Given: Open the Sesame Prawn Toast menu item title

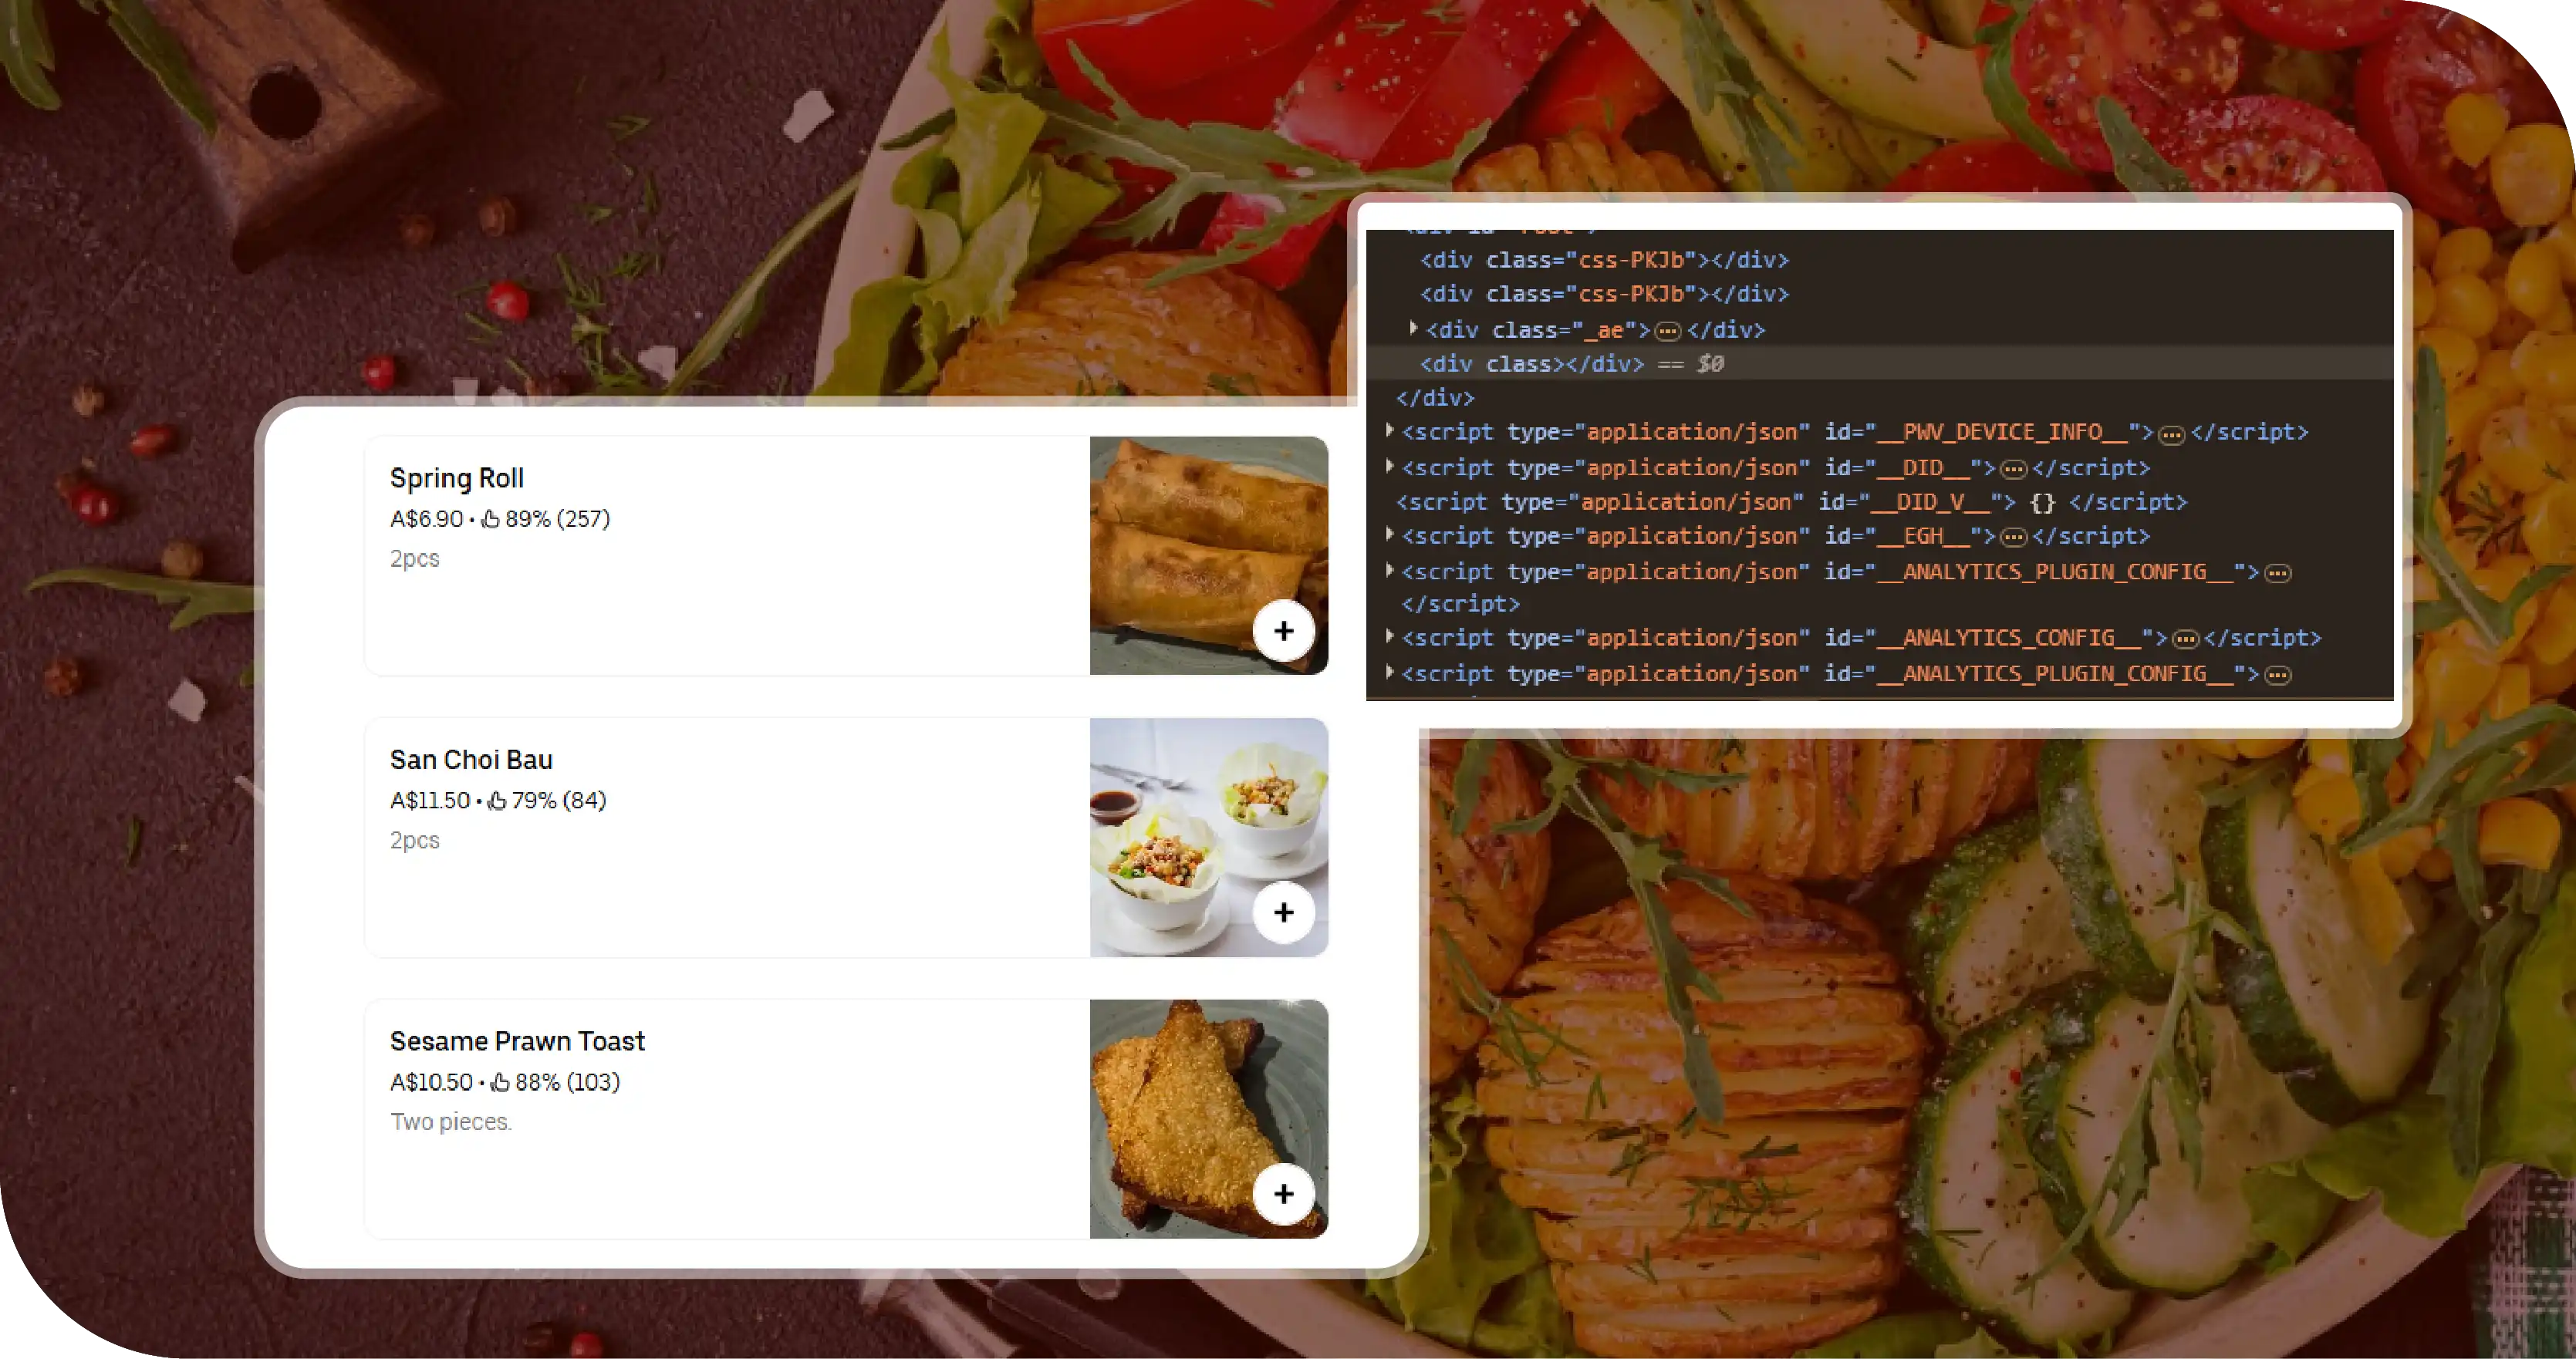Looking at the screenshot, I should 517,1041.
